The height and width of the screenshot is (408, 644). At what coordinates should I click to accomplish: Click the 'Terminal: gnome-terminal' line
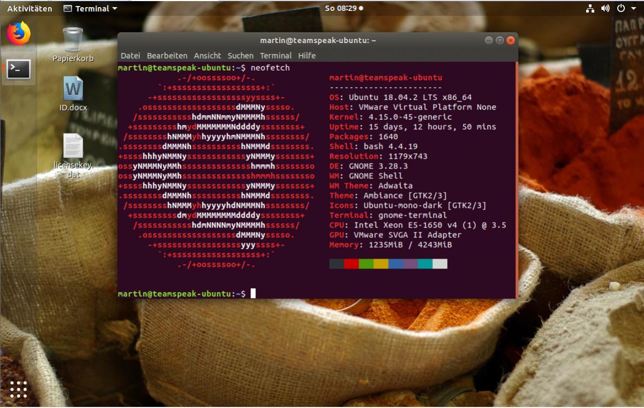(388, 215)
